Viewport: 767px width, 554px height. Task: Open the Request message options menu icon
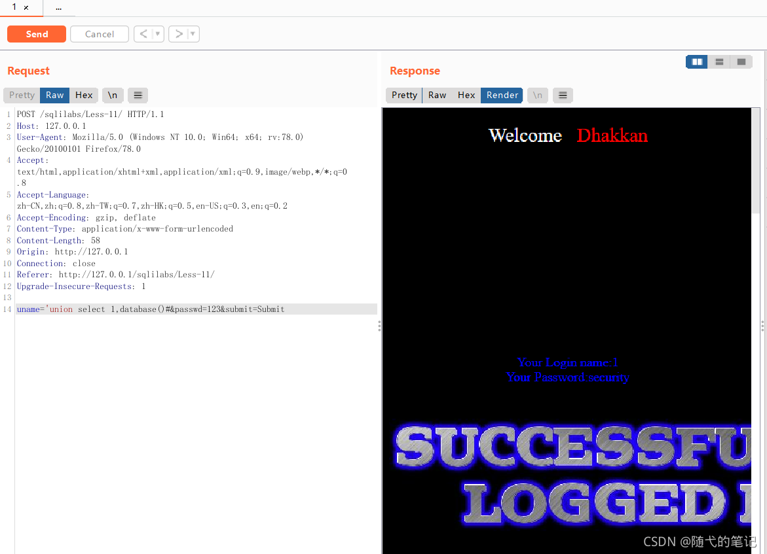pyautogui.click(x=138, y=95)
